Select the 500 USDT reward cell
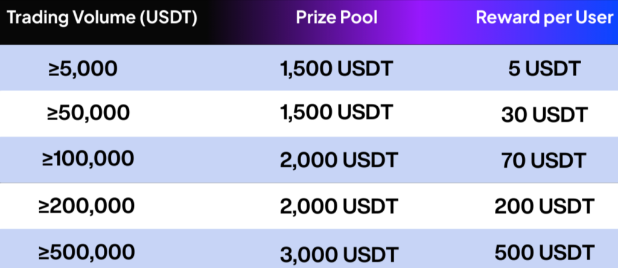 click(x=544, y=252)
